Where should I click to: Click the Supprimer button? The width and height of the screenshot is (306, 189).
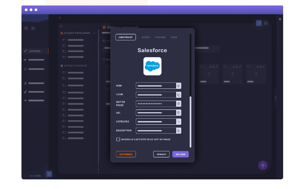[126, 154]
